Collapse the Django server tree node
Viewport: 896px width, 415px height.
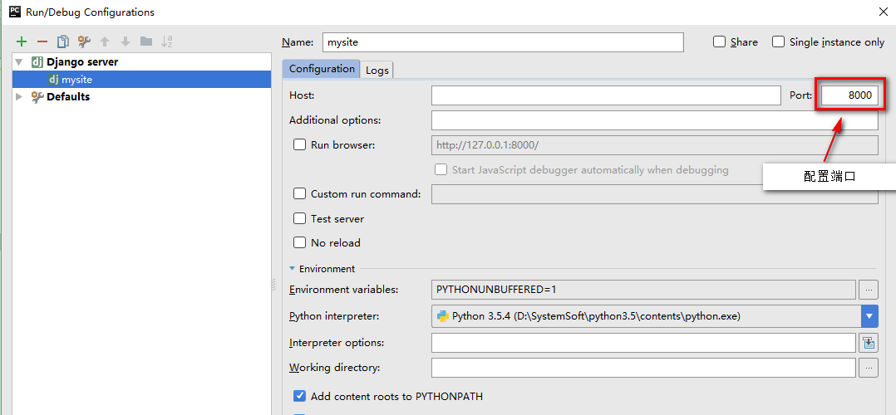pyautogui.click(x=19, y=62)
